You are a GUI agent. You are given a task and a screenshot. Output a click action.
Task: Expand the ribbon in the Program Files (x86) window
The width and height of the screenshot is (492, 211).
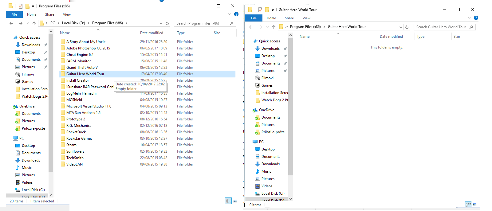(x=230, y=14)
